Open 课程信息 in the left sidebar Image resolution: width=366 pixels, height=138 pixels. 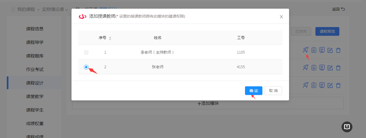point(35,29)
